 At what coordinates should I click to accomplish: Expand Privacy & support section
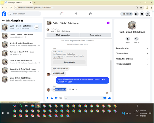click(132, 64)
